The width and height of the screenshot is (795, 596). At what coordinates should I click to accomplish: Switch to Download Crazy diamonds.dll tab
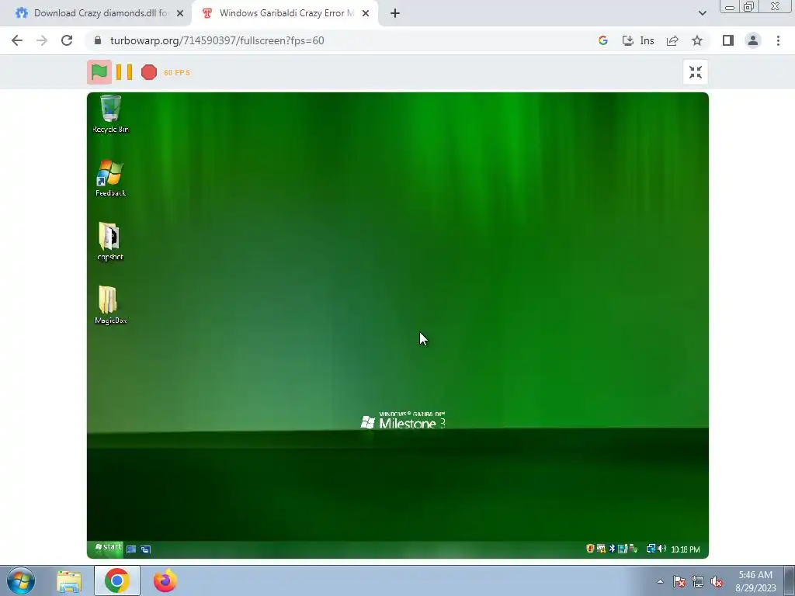pyautogui.click(x=99, y=13)
